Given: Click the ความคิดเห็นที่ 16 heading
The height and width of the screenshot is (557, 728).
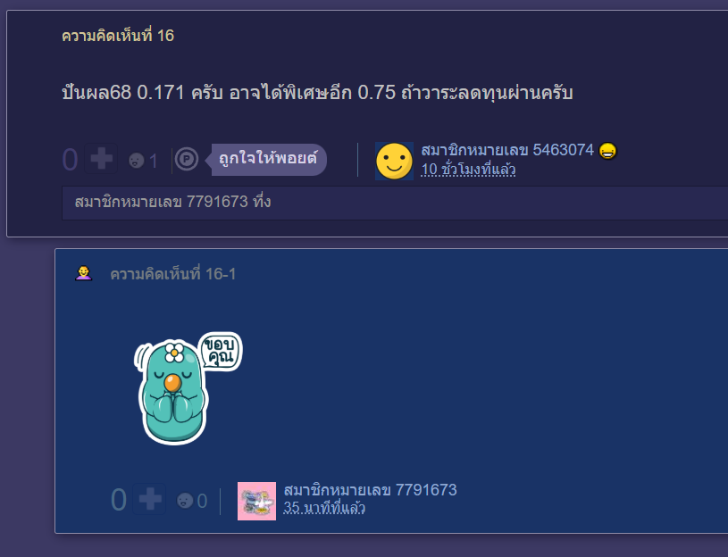Looking at the screenshot, I should click(x=118, y=36).
